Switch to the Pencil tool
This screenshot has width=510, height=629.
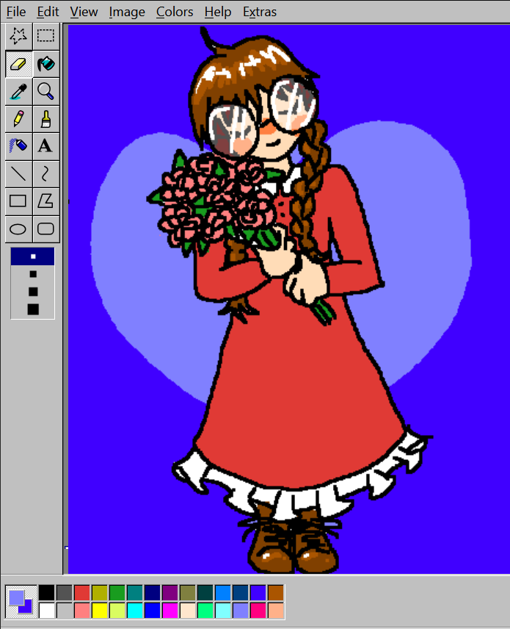point(18,119)
